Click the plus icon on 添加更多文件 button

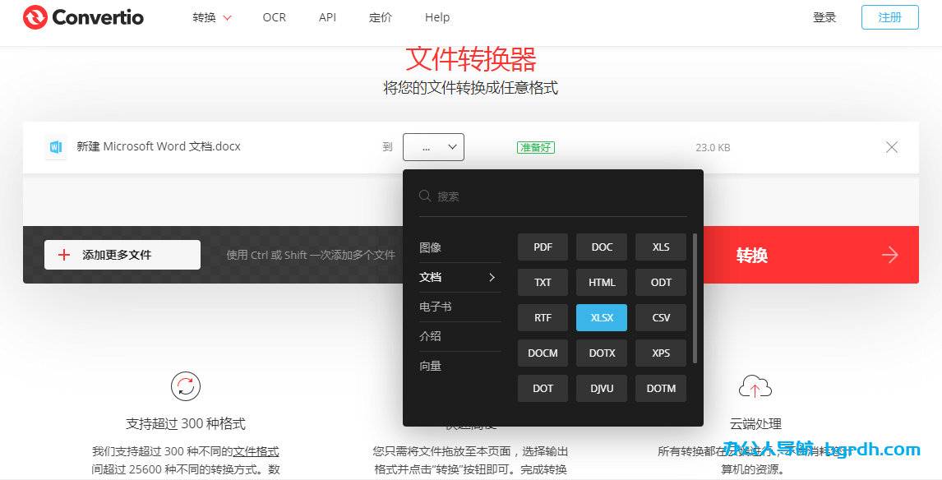pyautogui.click(x=64, y=255)
